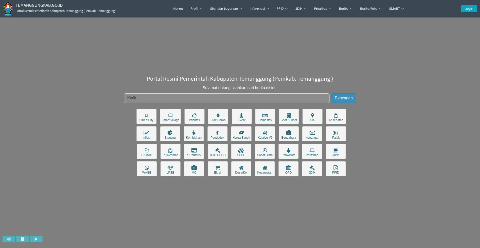Click the Login button
This screenshot has height=248, width=480.
469,9
